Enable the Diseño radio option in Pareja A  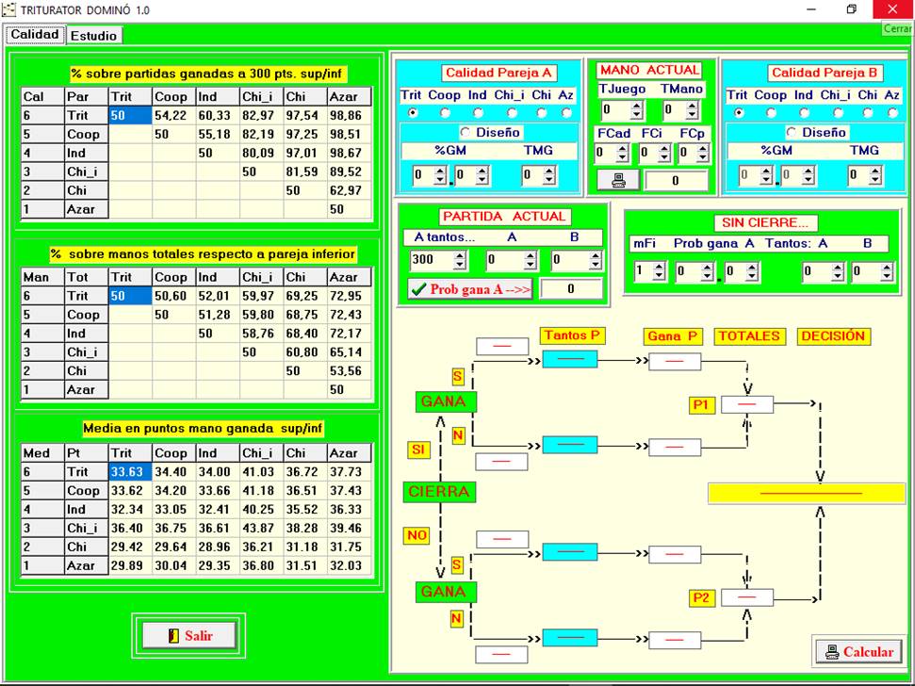[x=466, y=133]
